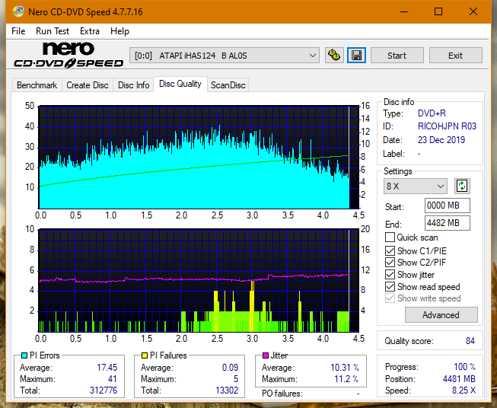
Task: Click the Jitter average 10.31 %
Action: point(345,368)
